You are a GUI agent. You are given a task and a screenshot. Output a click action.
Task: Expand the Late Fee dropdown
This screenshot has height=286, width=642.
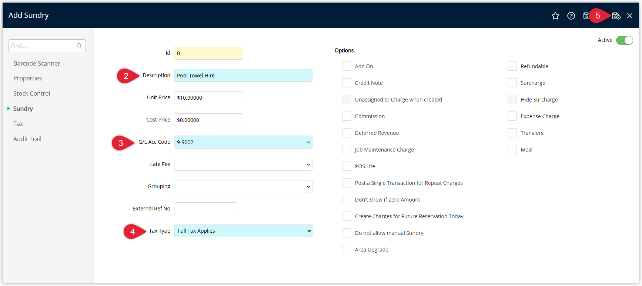coord(243,164)
